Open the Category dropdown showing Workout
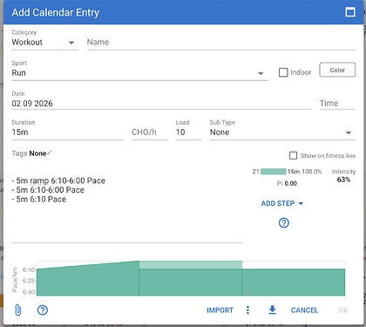The height and width of the screenshot is (327, 366). click(x=45, y=43)
